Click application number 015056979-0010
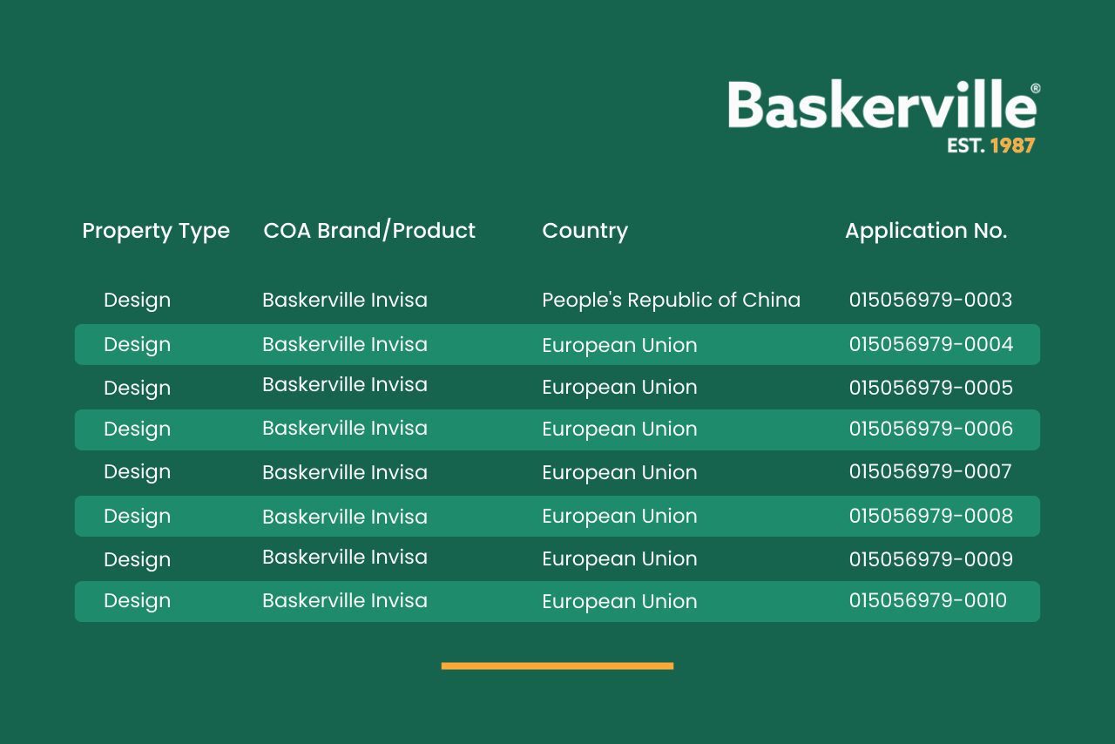The image size is (1115, 744). tap(928, 601)
